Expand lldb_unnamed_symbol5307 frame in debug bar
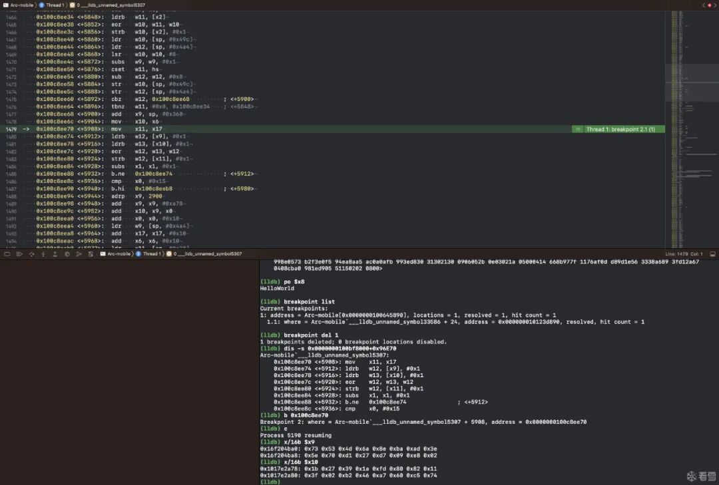719x485 pixels. tap(204, 254)
